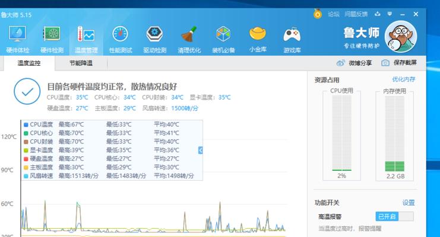Click the blue checkmark status circle
The width and height of the screenshot is (440, 237).
[x=27, y=91]
